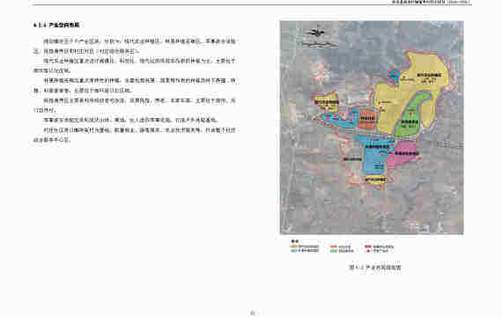Click the bold section heading 6.2.4
Screen dimensions: 502x317
point(56,25)
